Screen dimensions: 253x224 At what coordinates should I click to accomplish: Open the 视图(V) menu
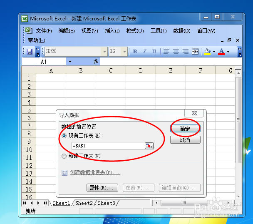[x=89, y=31]
